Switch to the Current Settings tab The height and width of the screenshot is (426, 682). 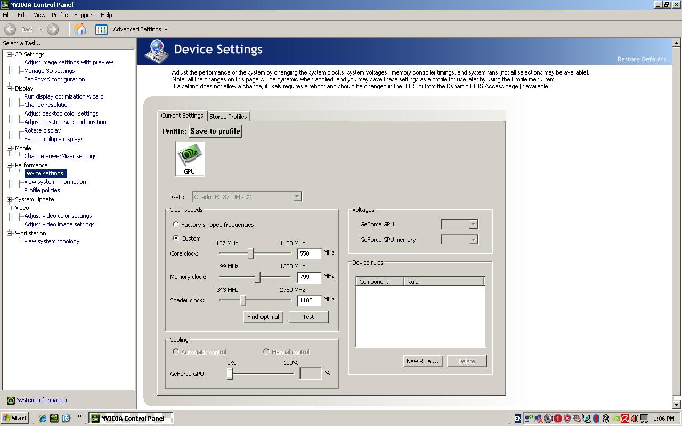[x=182, y=116]
